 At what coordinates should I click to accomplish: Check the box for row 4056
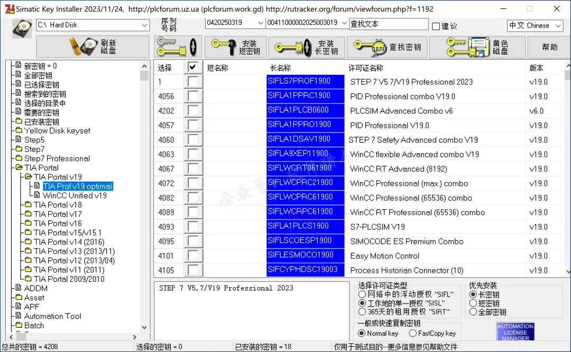(x=193, y=96)
